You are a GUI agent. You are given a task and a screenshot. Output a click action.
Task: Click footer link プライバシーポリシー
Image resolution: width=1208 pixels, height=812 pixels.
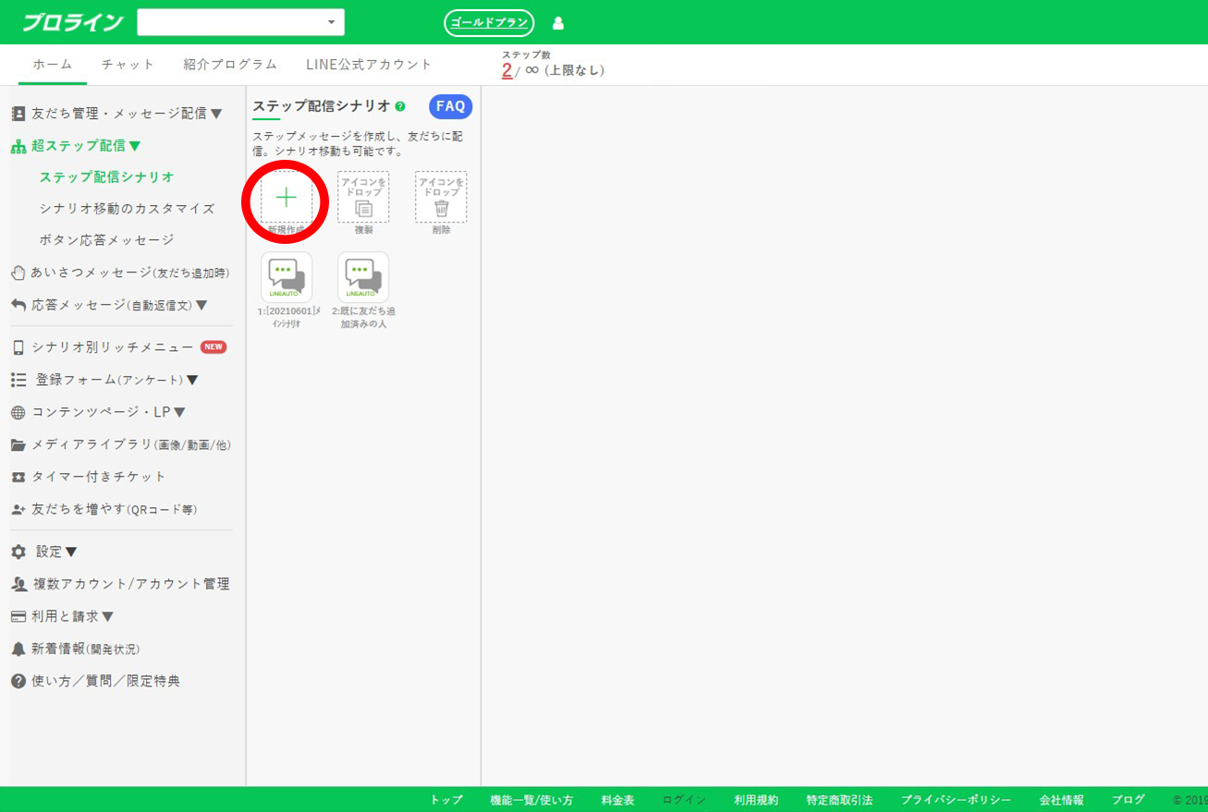(x=956, y=800)
